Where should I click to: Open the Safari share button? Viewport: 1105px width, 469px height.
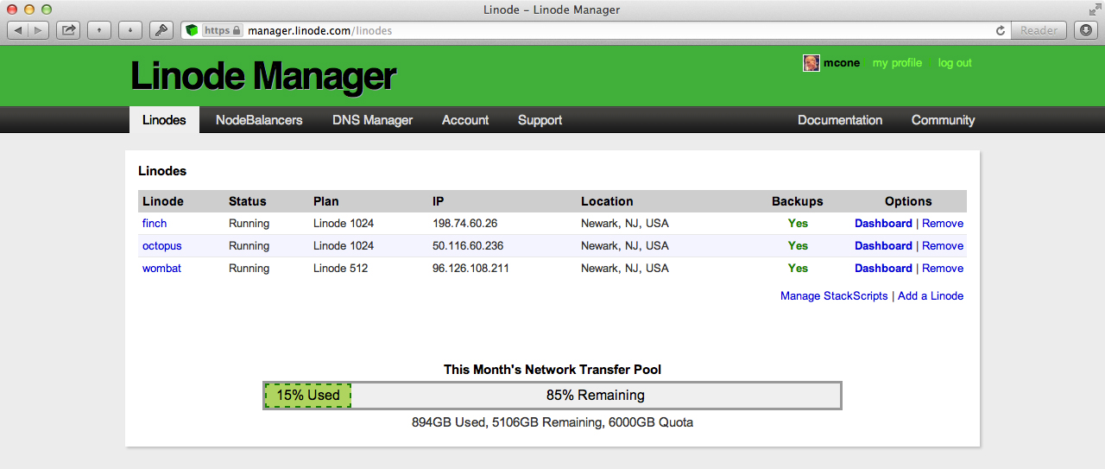[x=68, y=30]
